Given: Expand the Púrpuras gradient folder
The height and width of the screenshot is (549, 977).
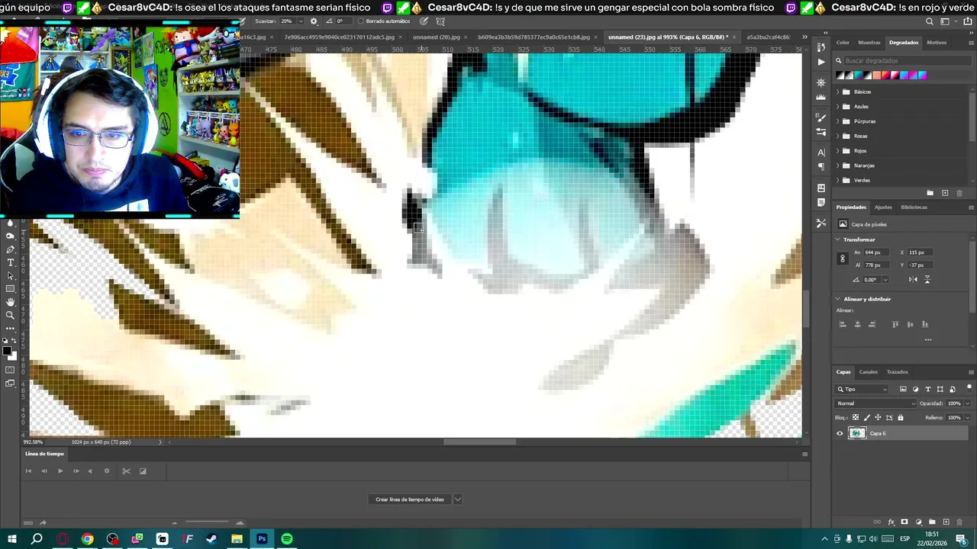Looking at the screenshot, I should coord(838,121).
